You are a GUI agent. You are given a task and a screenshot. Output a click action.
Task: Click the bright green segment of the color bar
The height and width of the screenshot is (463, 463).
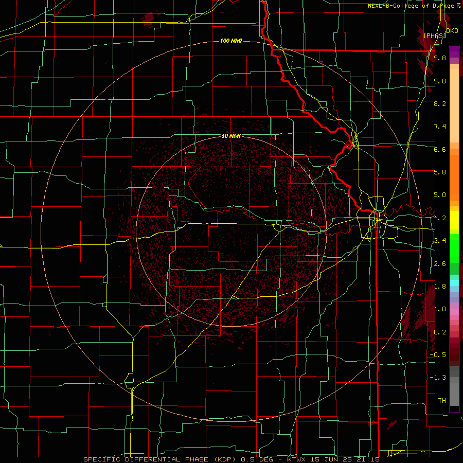[454, 248]
